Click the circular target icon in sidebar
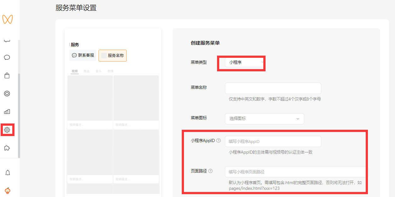This screenshot has height=197, width=395. (x=7, y=94)
